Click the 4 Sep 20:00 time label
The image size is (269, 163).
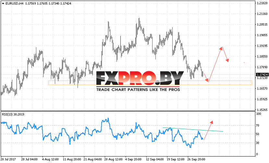tap(133, 159)
